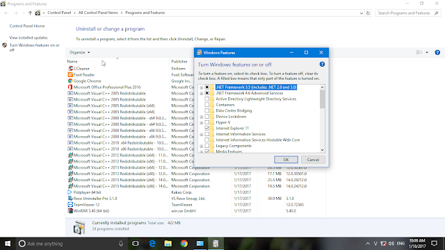Click the volume icon in system tray
The image size is (445, 250).
(x=391, y=244)
